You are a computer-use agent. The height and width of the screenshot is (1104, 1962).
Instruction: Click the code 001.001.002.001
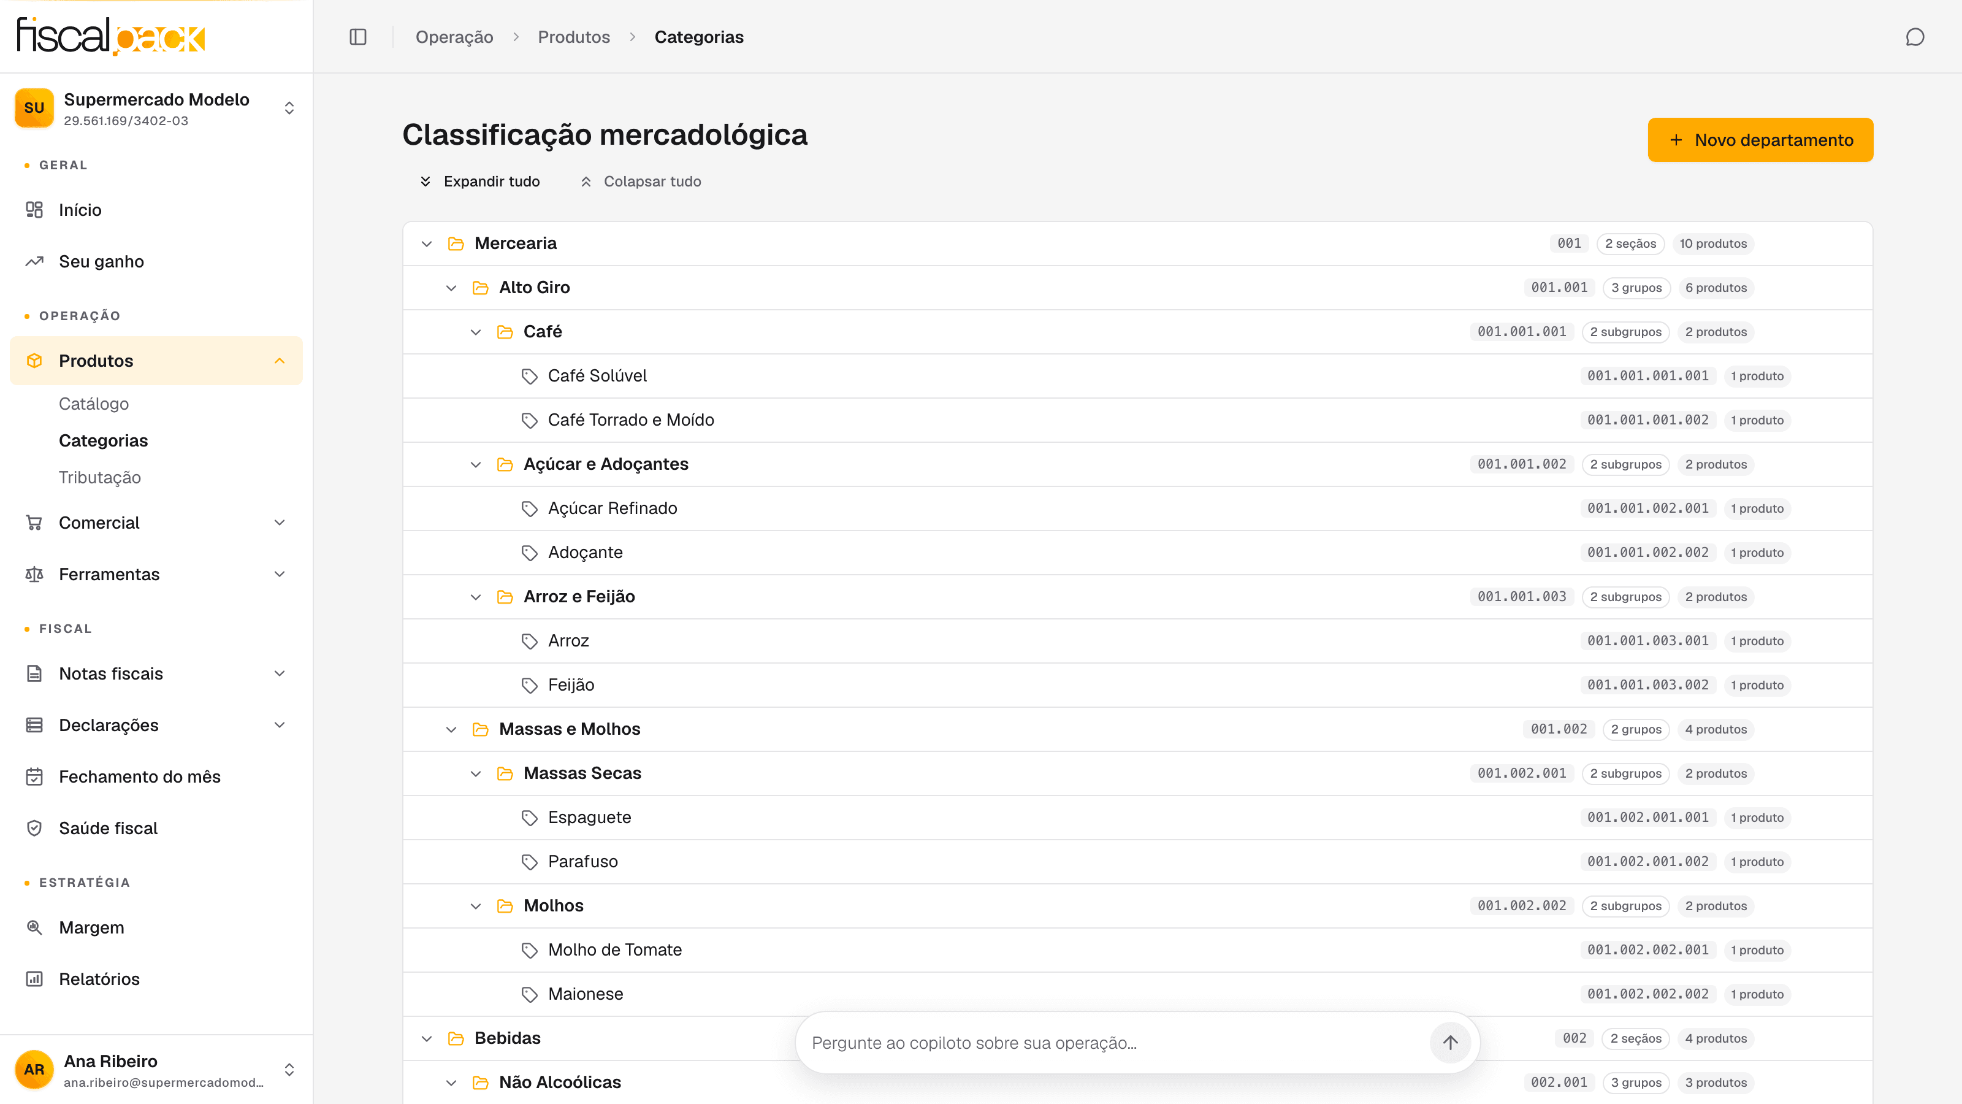click(x=1647, y=508)
